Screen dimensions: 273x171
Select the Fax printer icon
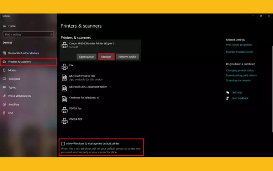pos(64,66)
